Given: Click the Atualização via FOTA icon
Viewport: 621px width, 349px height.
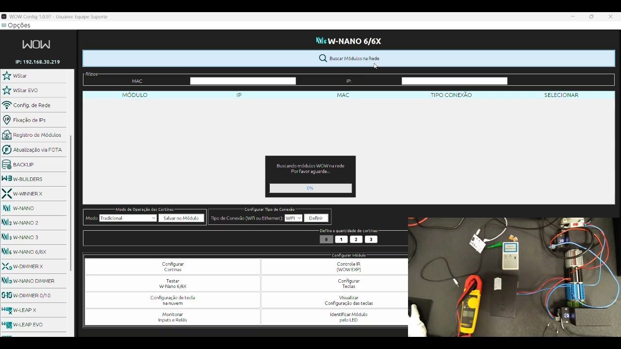Looking at the screenshot, I should click(7, 150).
